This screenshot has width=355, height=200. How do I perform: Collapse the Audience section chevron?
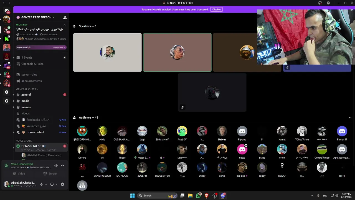point(350,117)
